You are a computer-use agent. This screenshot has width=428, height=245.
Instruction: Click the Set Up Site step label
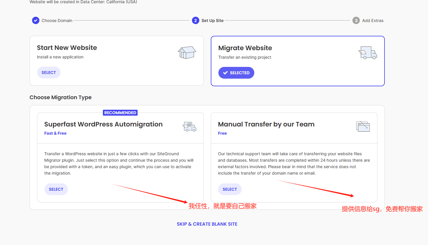coord(213,21)
